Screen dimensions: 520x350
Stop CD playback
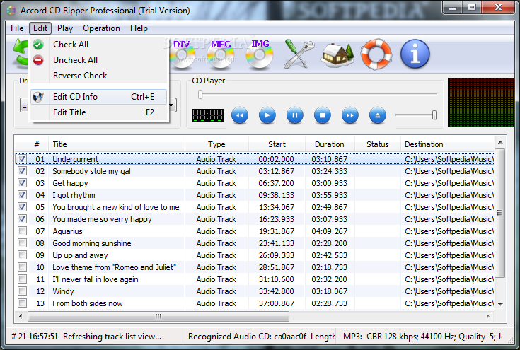(323, 115)
